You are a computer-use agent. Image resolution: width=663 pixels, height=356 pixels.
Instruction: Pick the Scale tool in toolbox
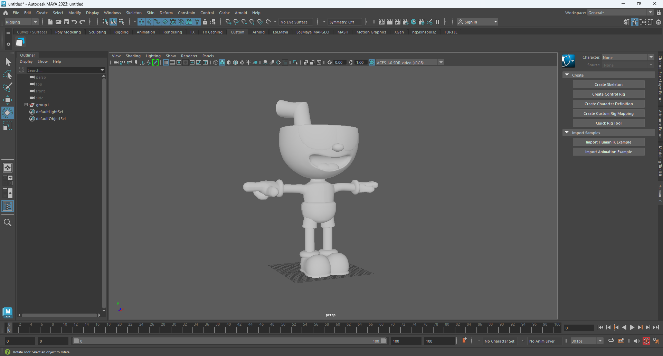pos(8,126)
